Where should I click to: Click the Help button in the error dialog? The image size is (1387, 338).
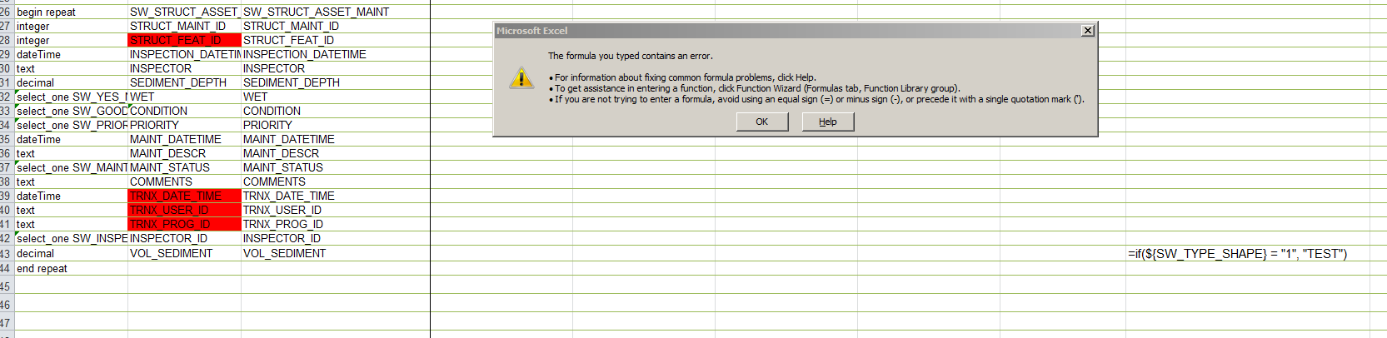pyautogui.click(x=827, y=122)
